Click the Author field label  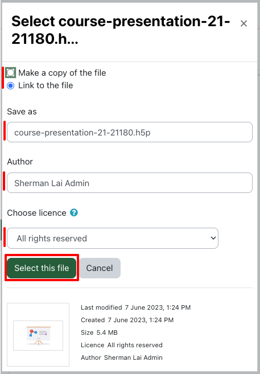click(20, 162)
